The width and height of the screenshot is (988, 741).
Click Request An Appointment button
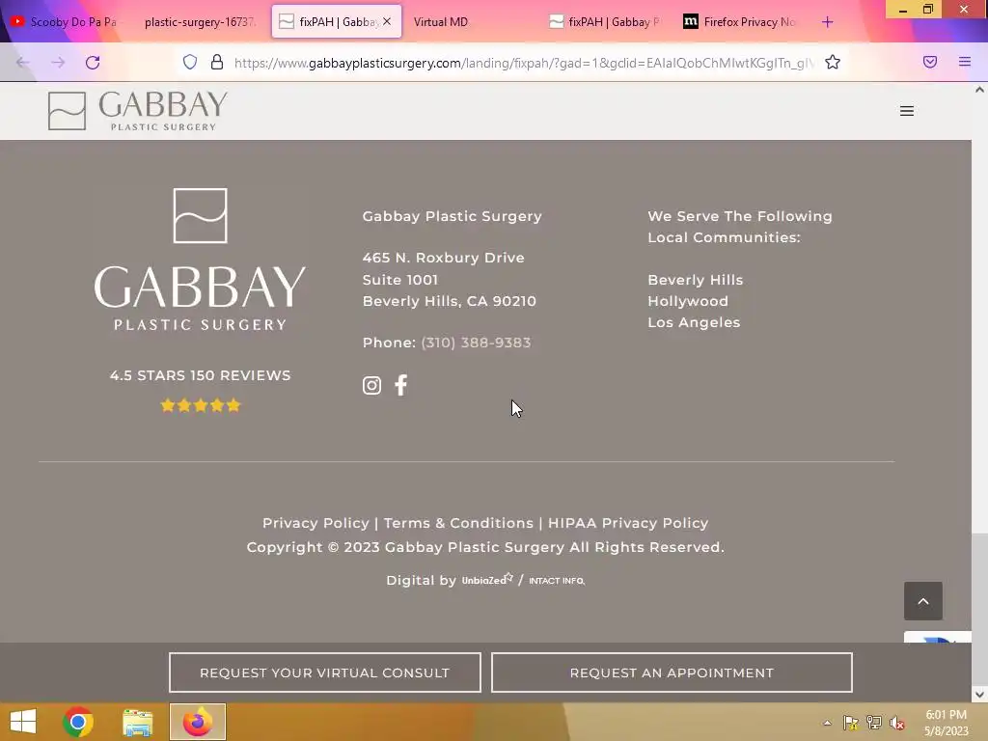click(672, 672)
